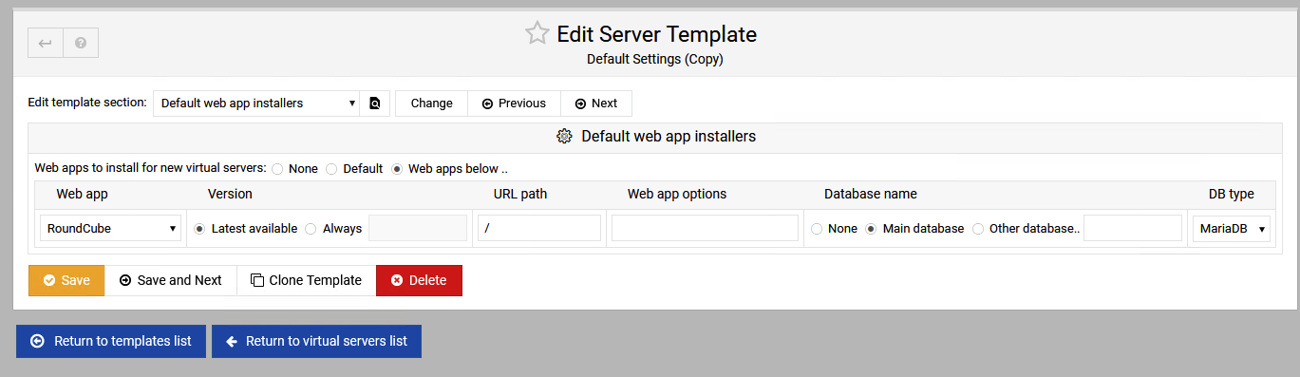Screen dimensions: 1300x377
Task: Click the orange Save button
Action: click(66, 280)
